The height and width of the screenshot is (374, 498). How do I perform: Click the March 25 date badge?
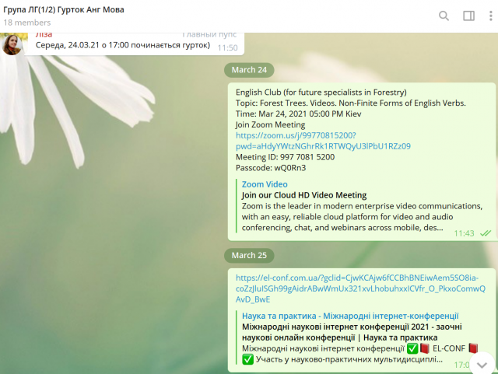(249, 255)
